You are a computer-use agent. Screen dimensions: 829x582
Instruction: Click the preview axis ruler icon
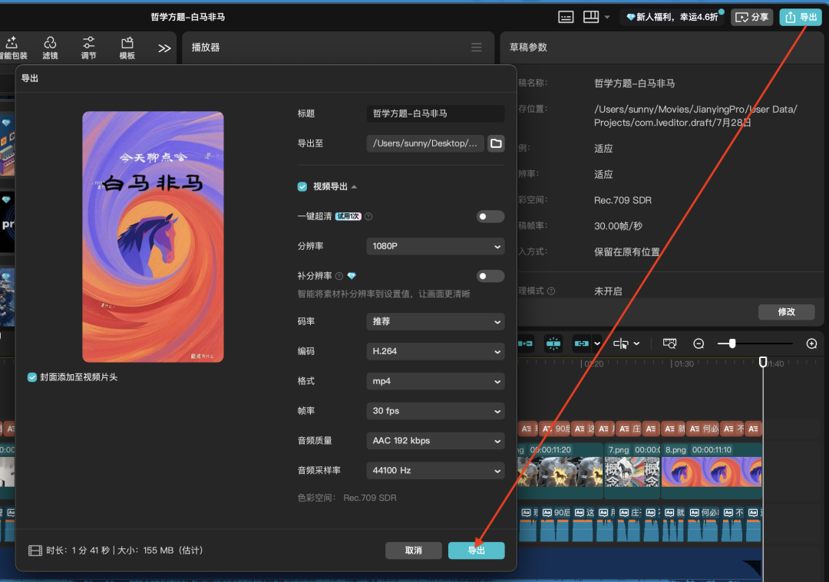(x=669, y=343)
